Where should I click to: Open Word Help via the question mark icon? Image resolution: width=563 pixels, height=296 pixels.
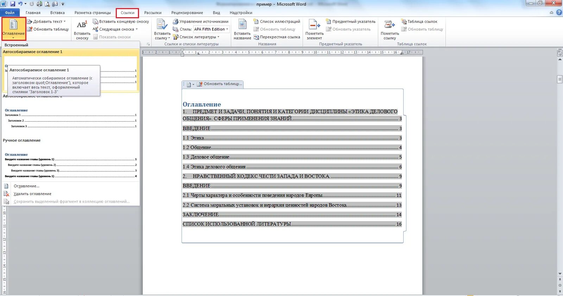click(559, 13)
